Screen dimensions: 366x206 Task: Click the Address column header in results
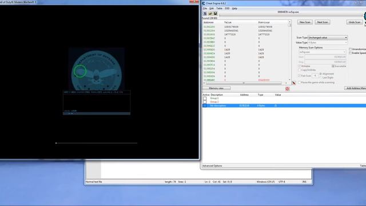tap(208, 22)
